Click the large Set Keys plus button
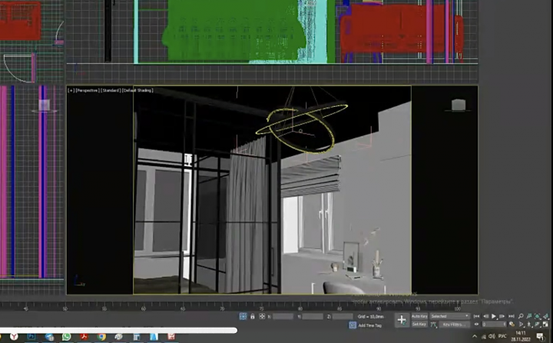 (x=402, y=320)
